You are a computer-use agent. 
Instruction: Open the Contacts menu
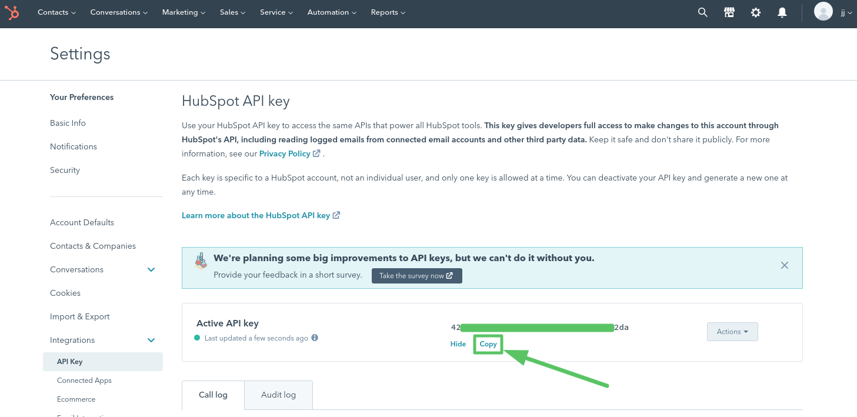[57, 12]
